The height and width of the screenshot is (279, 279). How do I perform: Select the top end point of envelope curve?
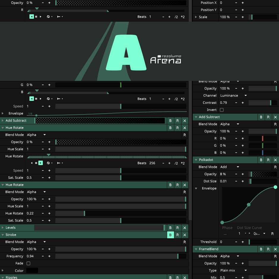(275, 187)
